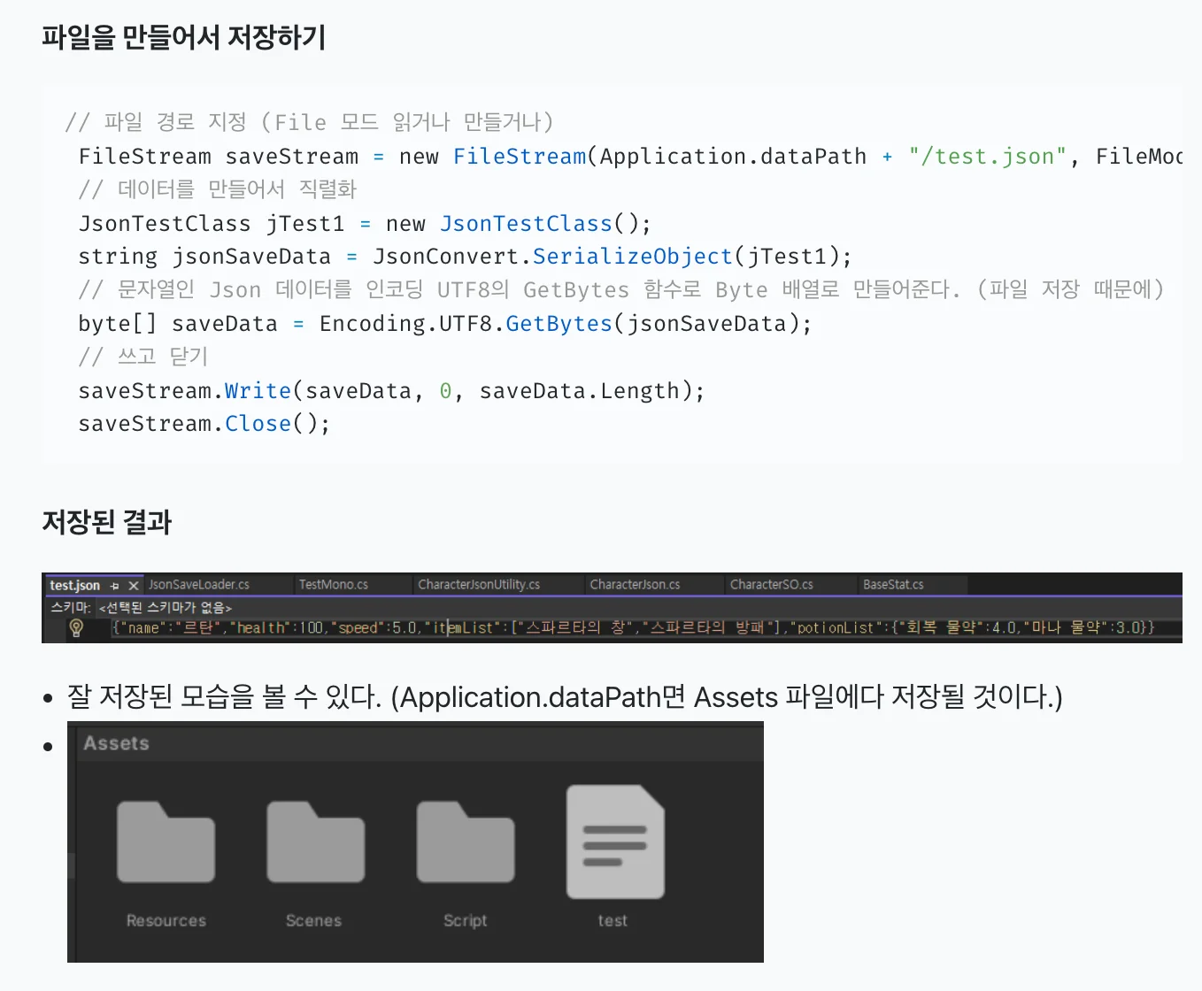Click the FileStream saveStream code line

[x=531, y=157]
